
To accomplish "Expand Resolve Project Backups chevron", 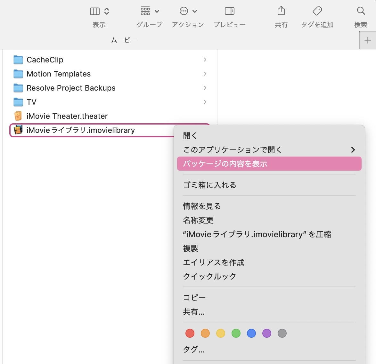I will pyautogui.click(x=205, y=88).
